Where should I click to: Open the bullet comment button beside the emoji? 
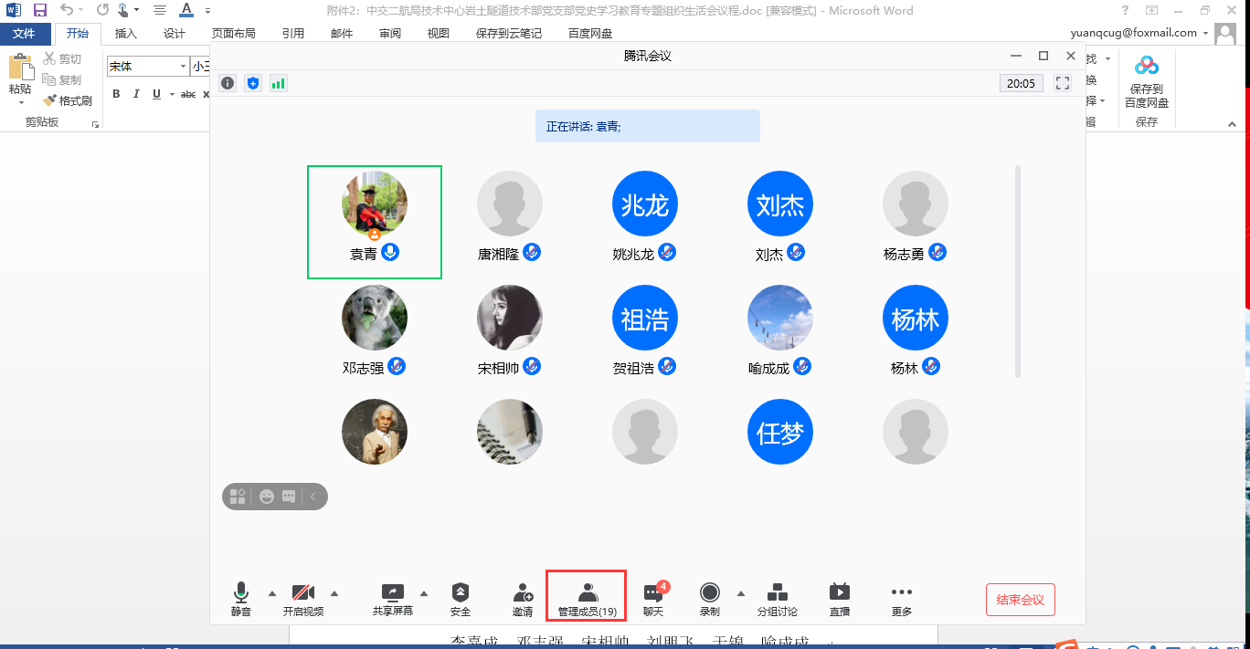point(289,497)
